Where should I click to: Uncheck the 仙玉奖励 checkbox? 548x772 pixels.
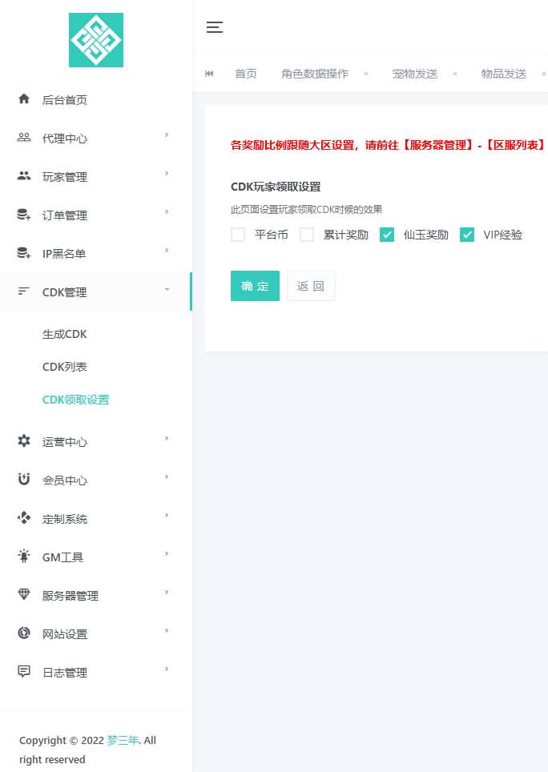coord(387,235)
